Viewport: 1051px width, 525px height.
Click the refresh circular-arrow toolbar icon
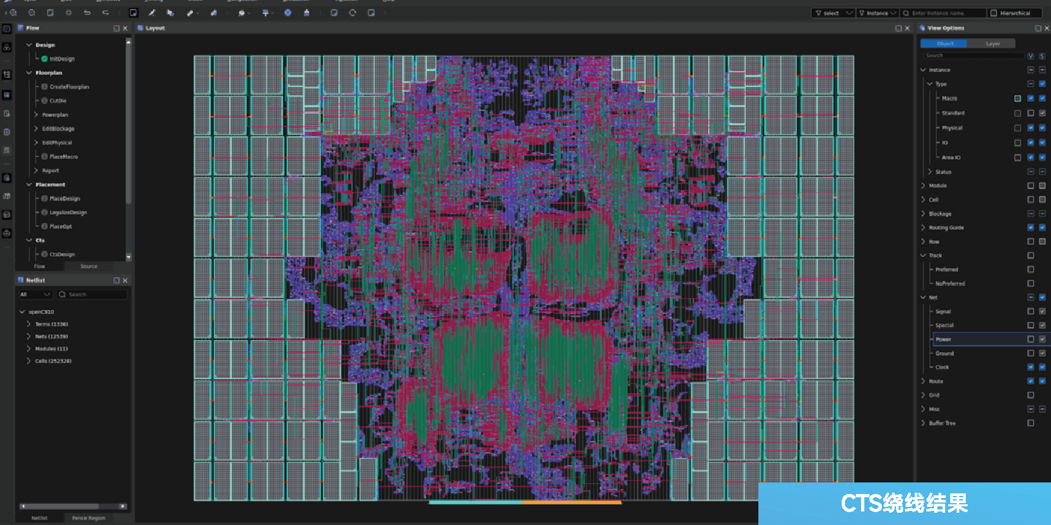point(353,13)
